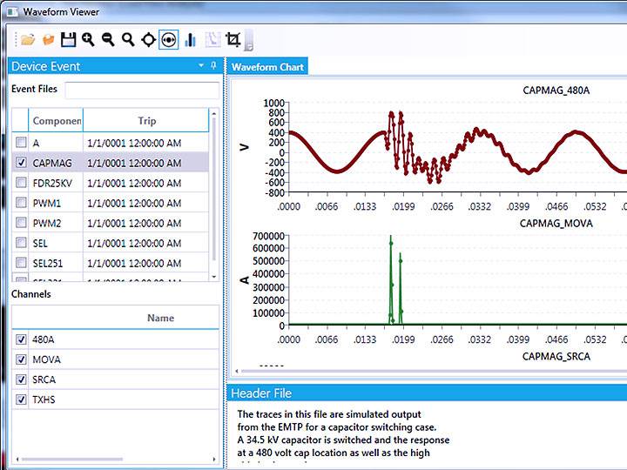Uncheck the MOVA channel checkbox
Image resolution: width=627 pixels, height=470 pixels.
point(21,359)
